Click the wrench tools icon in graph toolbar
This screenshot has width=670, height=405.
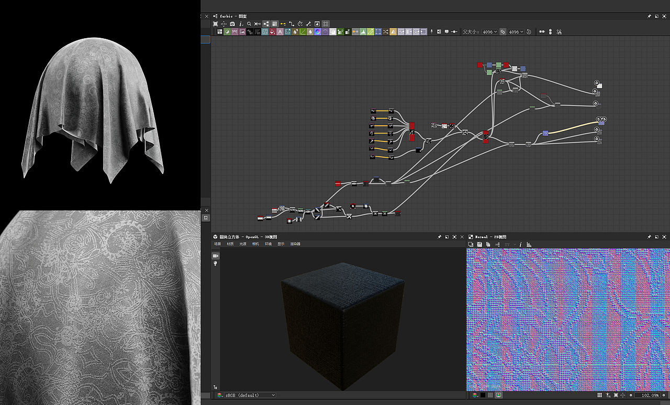pyautogui.click(x=309, y=24)
